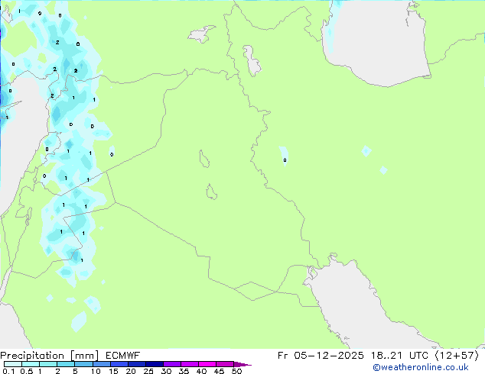485x374 pixels.
Task: Click the legend label "40"
Action: pyautogui.click(x=202, y=371)
